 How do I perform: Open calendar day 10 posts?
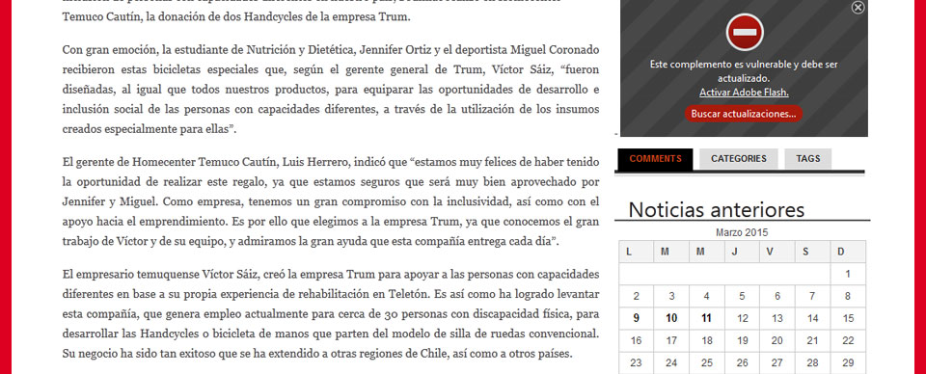pos(671,318)
